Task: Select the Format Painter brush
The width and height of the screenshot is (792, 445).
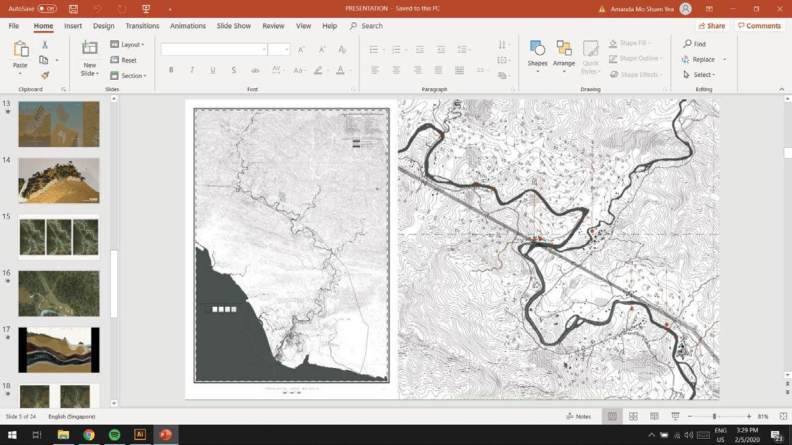Action: click(45, 75)
